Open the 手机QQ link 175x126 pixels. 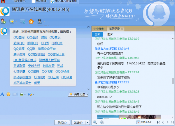[x=33, y=43]
